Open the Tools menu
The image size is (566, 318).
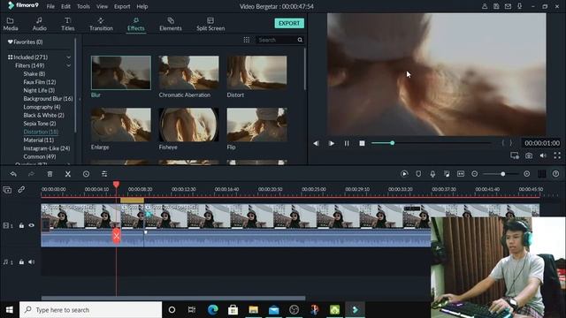coord(83,6)
